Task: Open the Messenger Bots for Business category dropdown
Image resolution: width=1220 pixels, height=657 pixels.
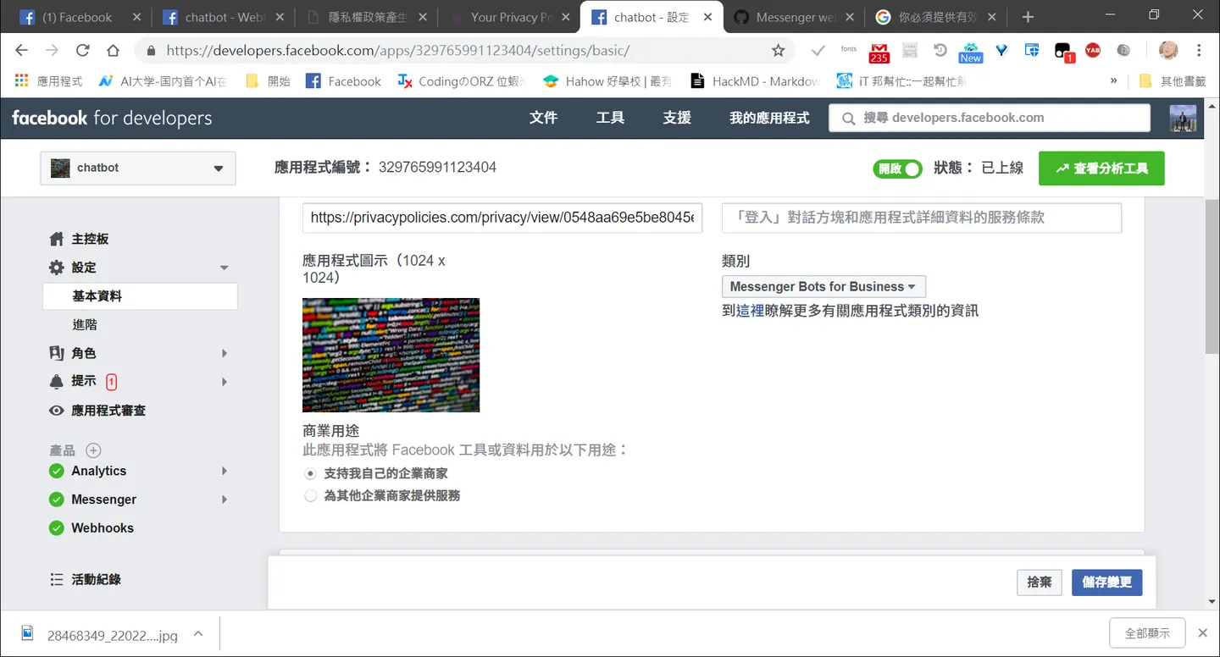Action: tap(823, 286)
